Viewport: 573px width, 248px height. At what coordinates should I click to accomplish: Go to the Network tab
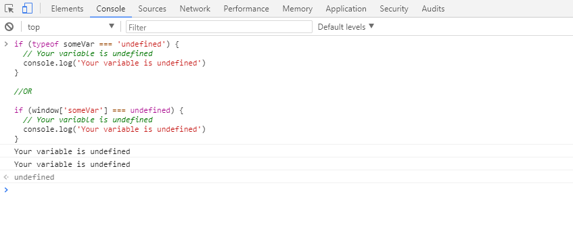(195, 8)
